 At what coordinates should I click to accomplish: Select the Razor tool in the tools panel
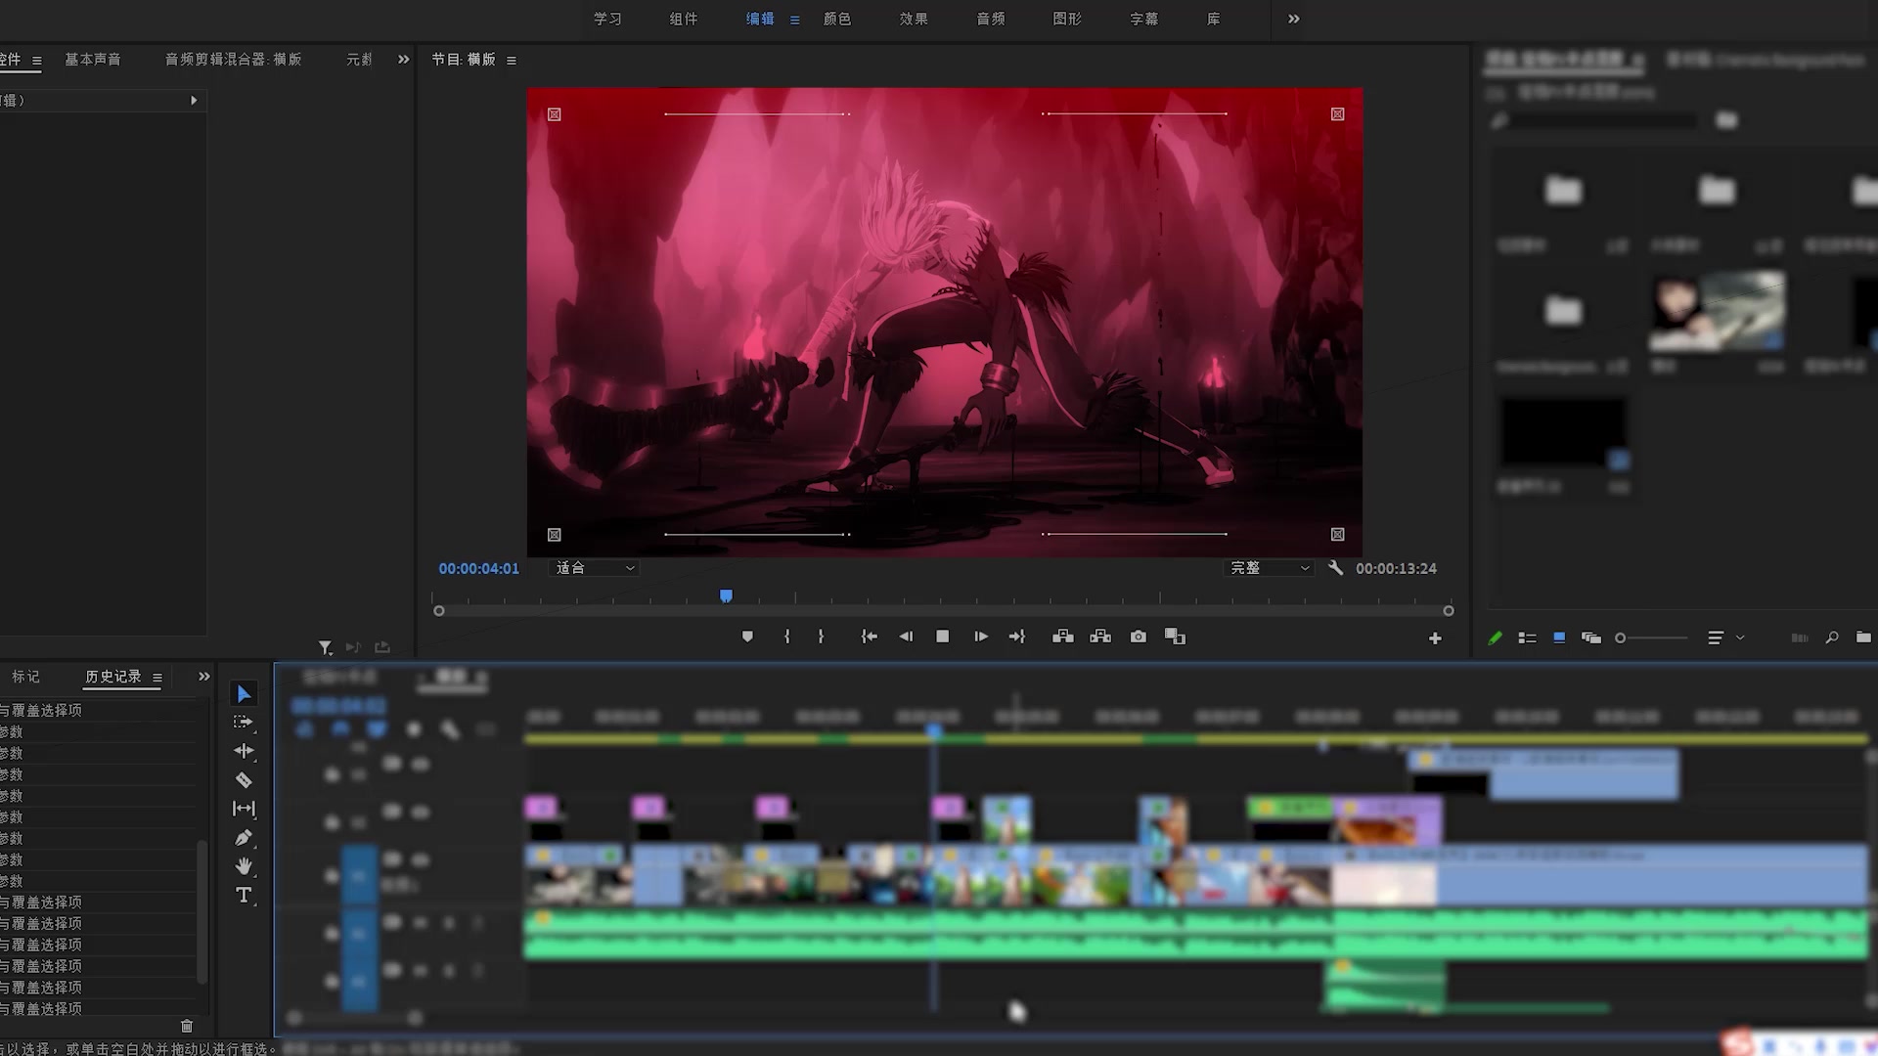click(x=244, y=780)
